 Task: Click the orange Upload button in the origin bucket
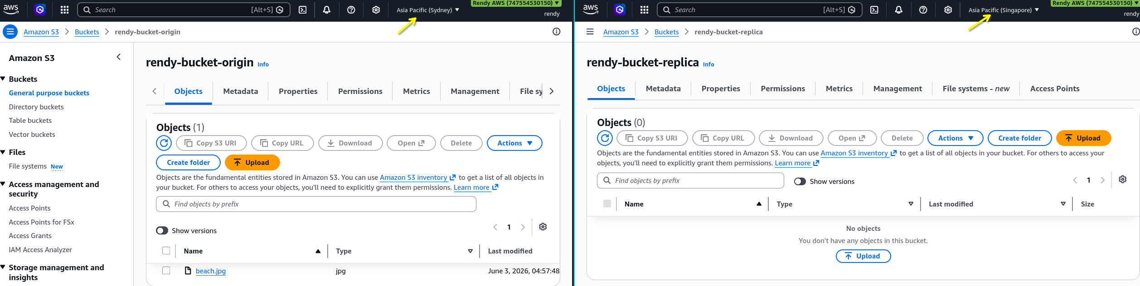pyautogui.click(x=252, y=163)
